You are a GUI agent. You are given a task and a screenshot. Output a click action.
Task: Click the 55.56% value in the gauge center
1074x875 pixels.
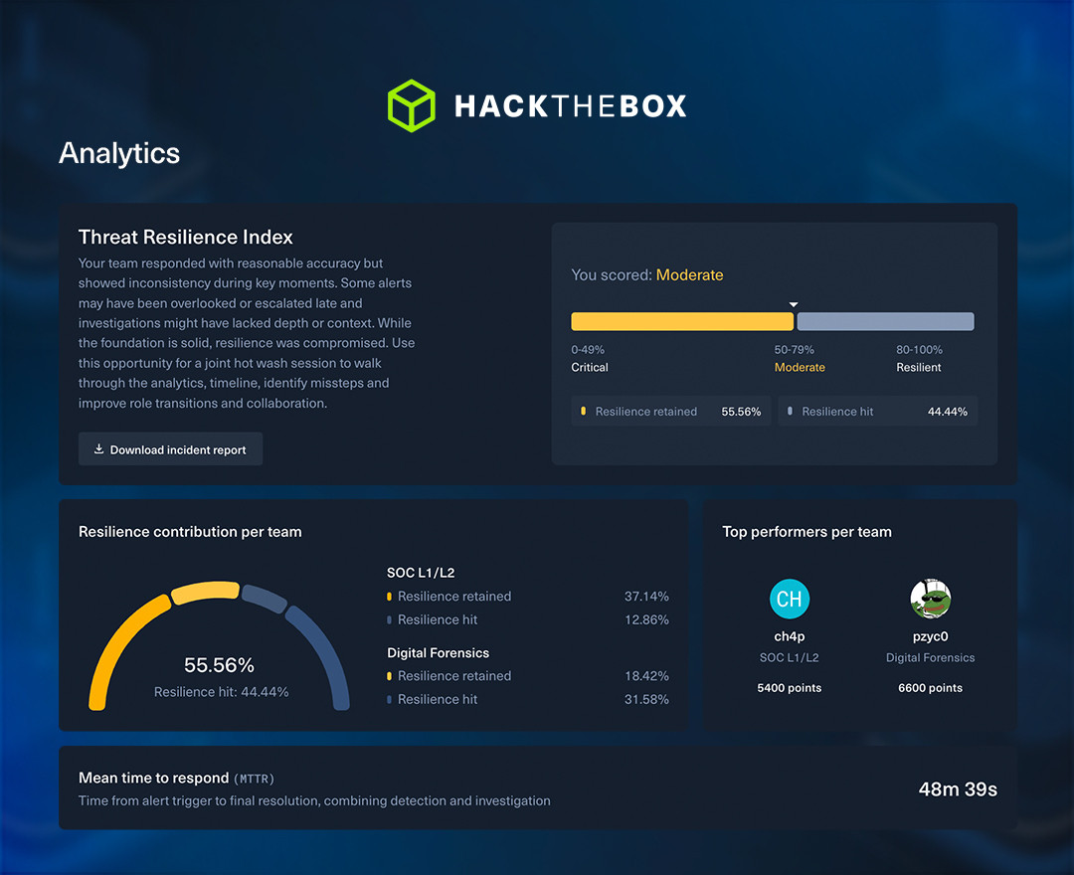point(219,664)
